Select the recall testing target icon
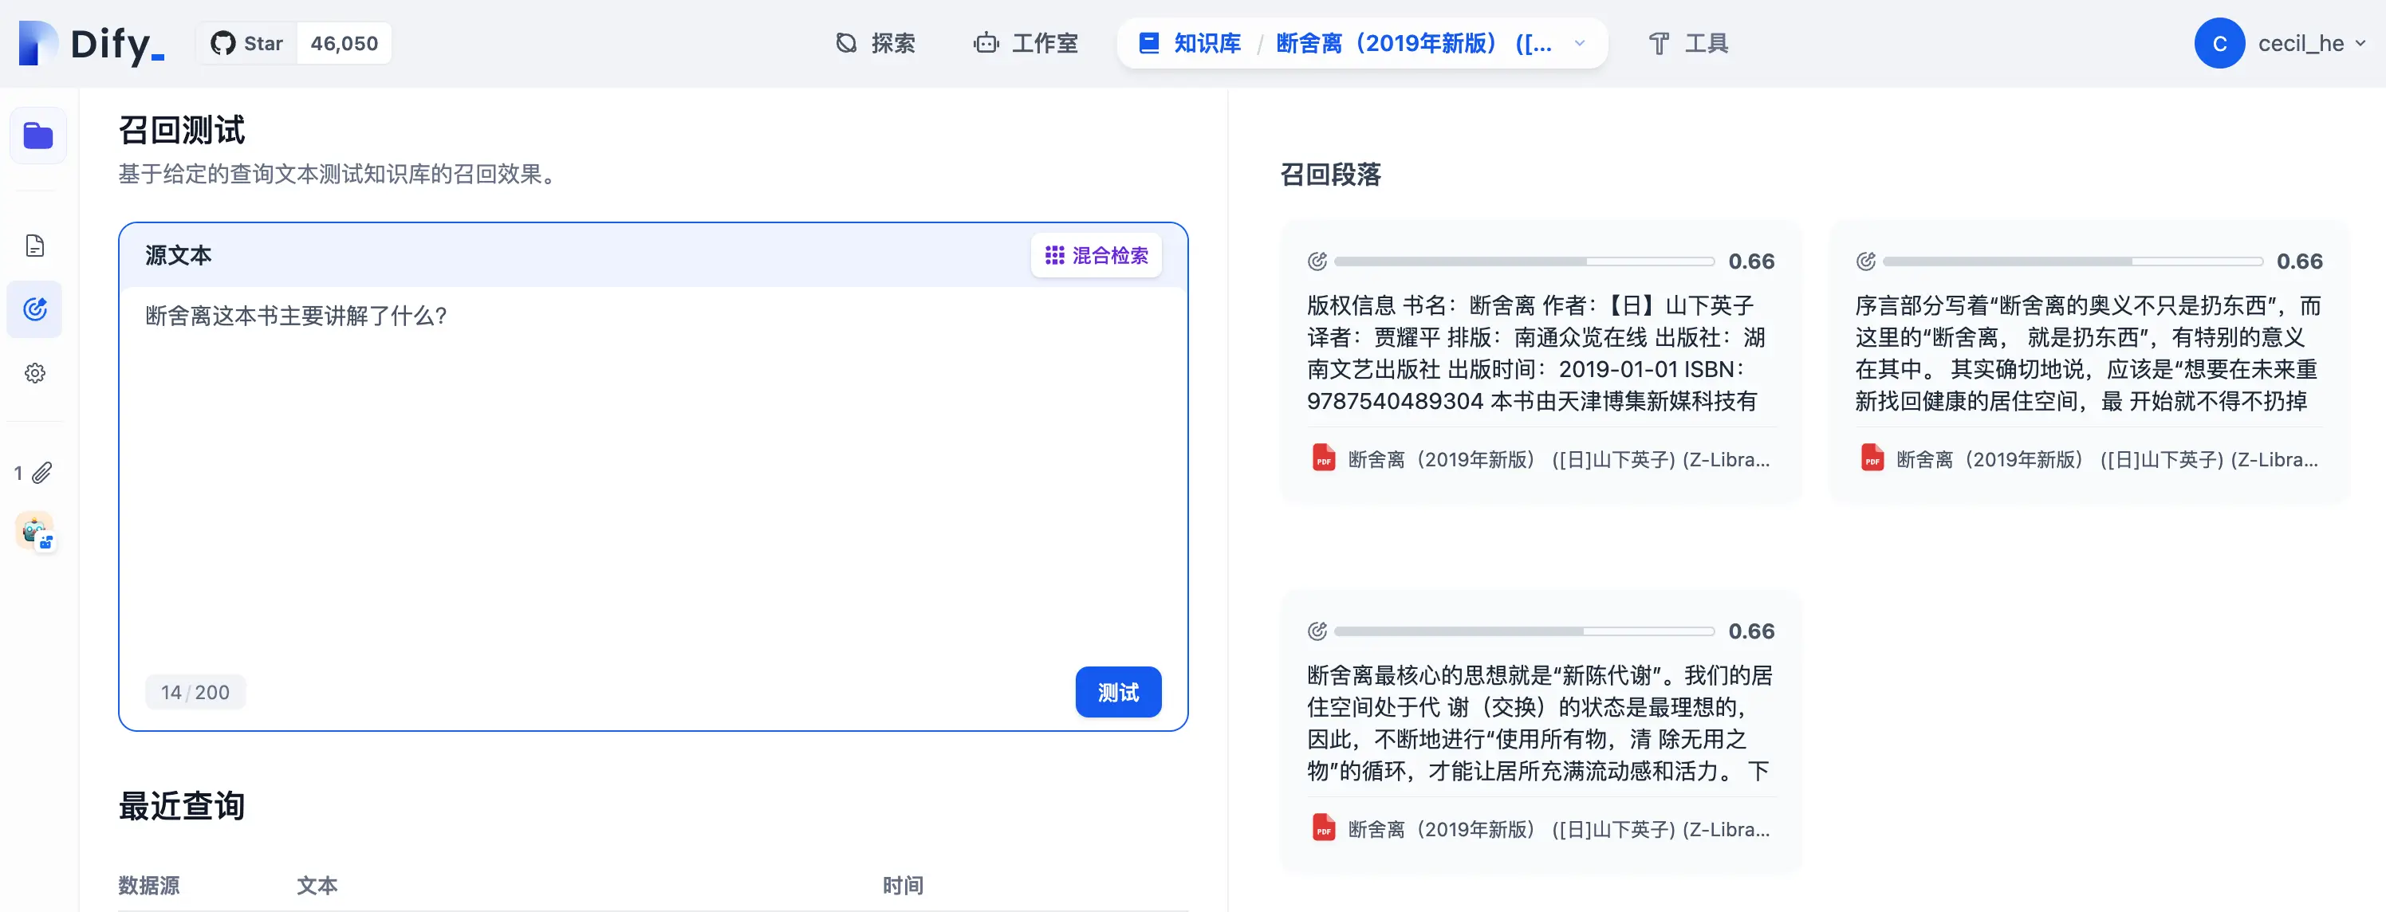2386x912 pixels. click(35, 309)
